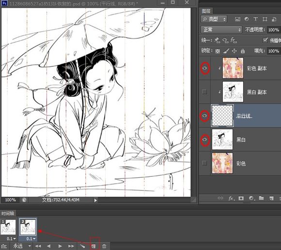Filter layers by pixel layer icon

coord(237,19)
